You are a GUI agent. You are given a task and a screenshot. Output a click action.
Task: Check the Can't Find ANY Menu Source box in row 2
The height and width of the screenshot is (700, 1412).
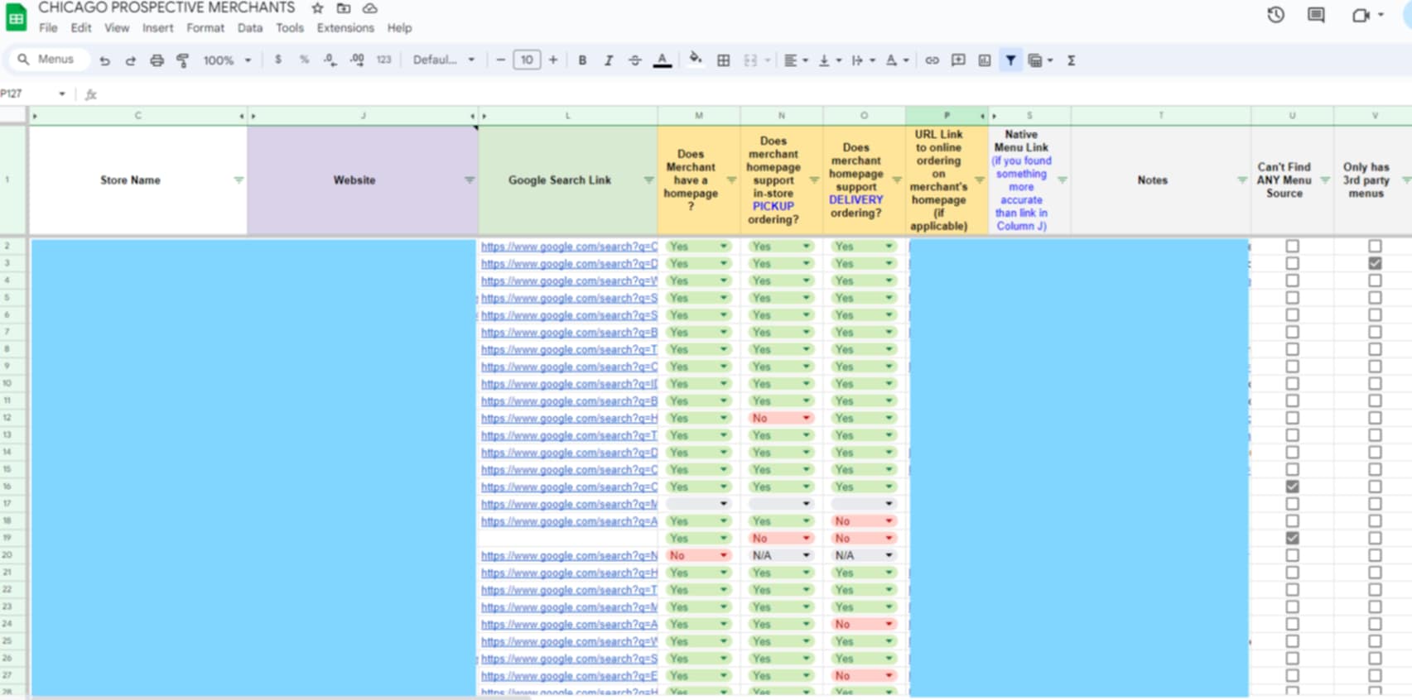1292,247
